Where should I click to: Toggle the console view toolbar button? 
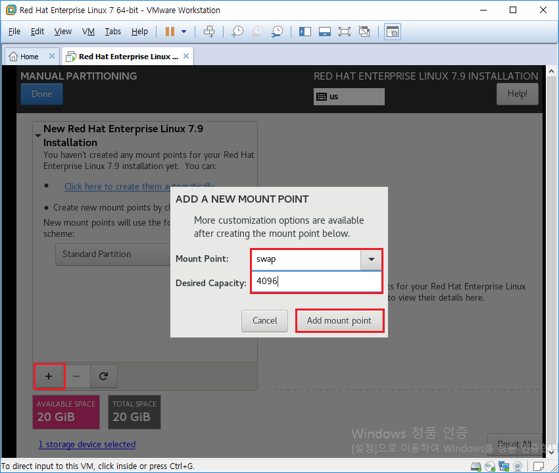tap(392, 32)
